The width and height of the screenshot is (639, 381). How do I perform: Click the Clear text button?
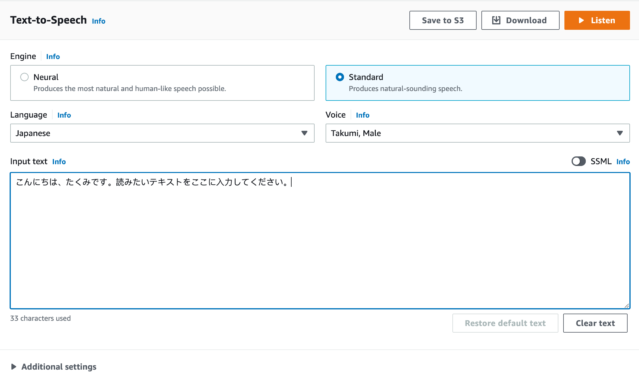pyautogui.click(x=595, y=323)
